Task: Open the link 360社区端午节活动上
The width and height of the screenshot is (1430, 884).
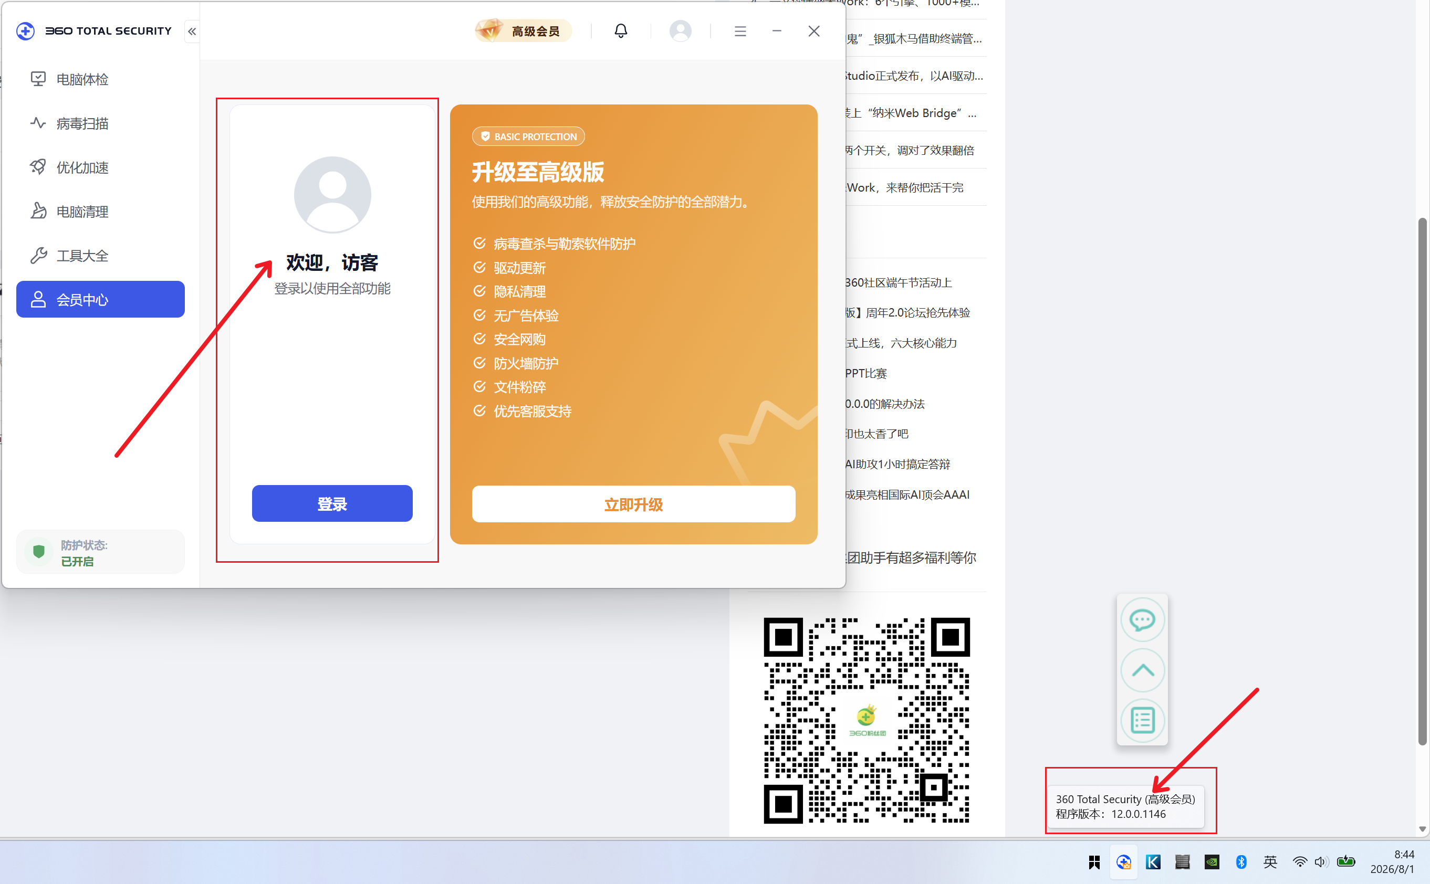Action: click(x=899, y=282)
